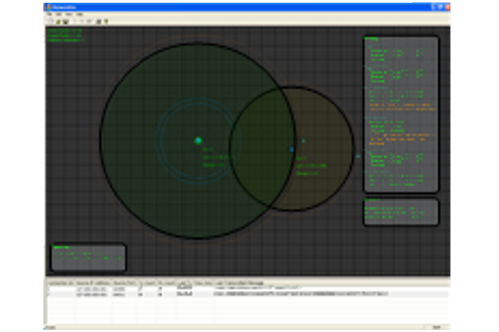Select the blue node in the smaller circle
The image size is (499, 332).
[x=291, y=149]
